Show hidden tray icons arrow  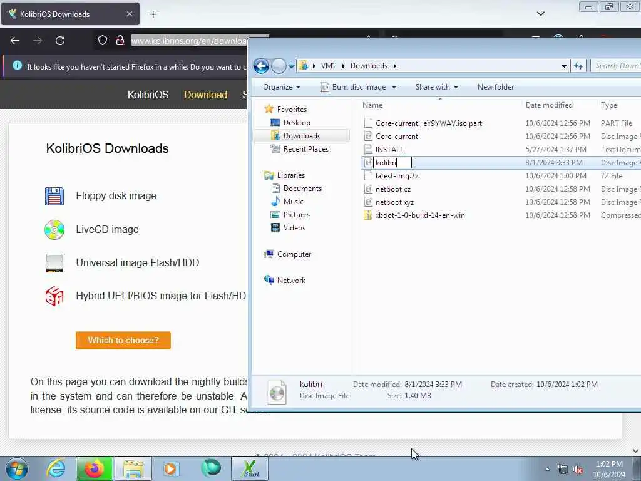547,469
